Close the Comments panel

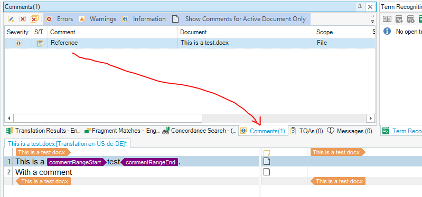370,7
